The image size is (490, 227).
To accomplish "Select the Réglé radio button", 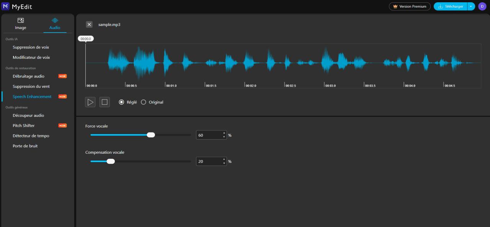I will pyautogui.click(x=121, y=102).
